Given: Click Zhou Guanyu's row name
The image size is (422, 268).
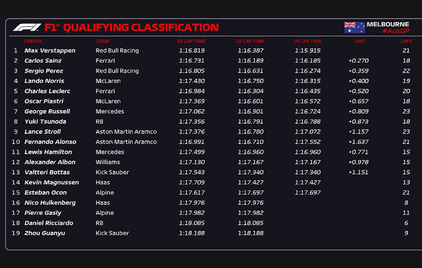Looking at the screenshot, I should pyautogui.click(x=45, y=233).
